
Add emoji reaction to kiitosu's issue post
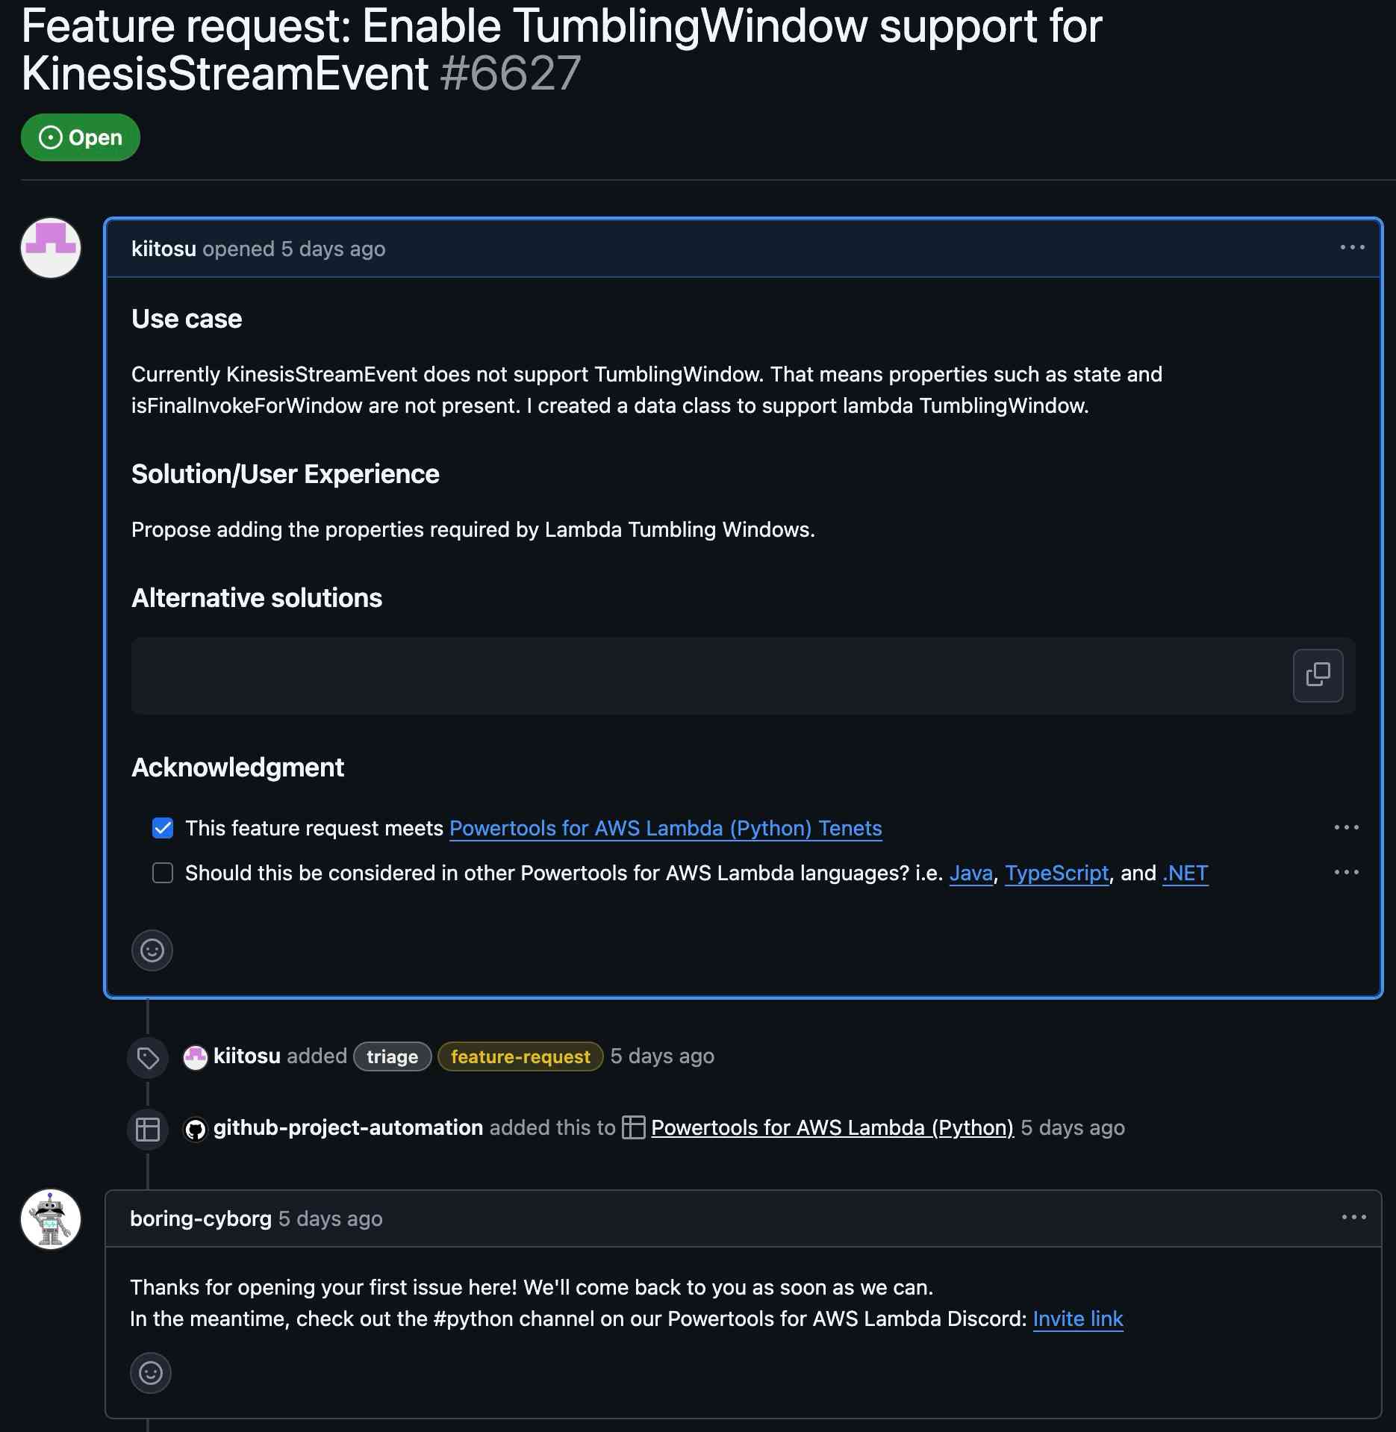pyautogui.click(x=152, y=950)
